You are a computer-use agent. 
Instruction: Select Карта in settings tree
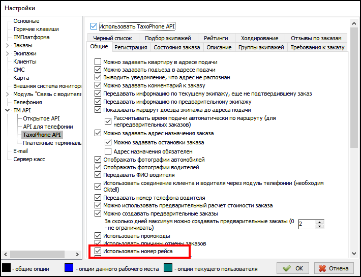click(x=21, y=78)
